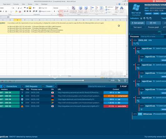Click the second Indicators network icon
This screenshot has height=139, width=166.
click(144, 18)
